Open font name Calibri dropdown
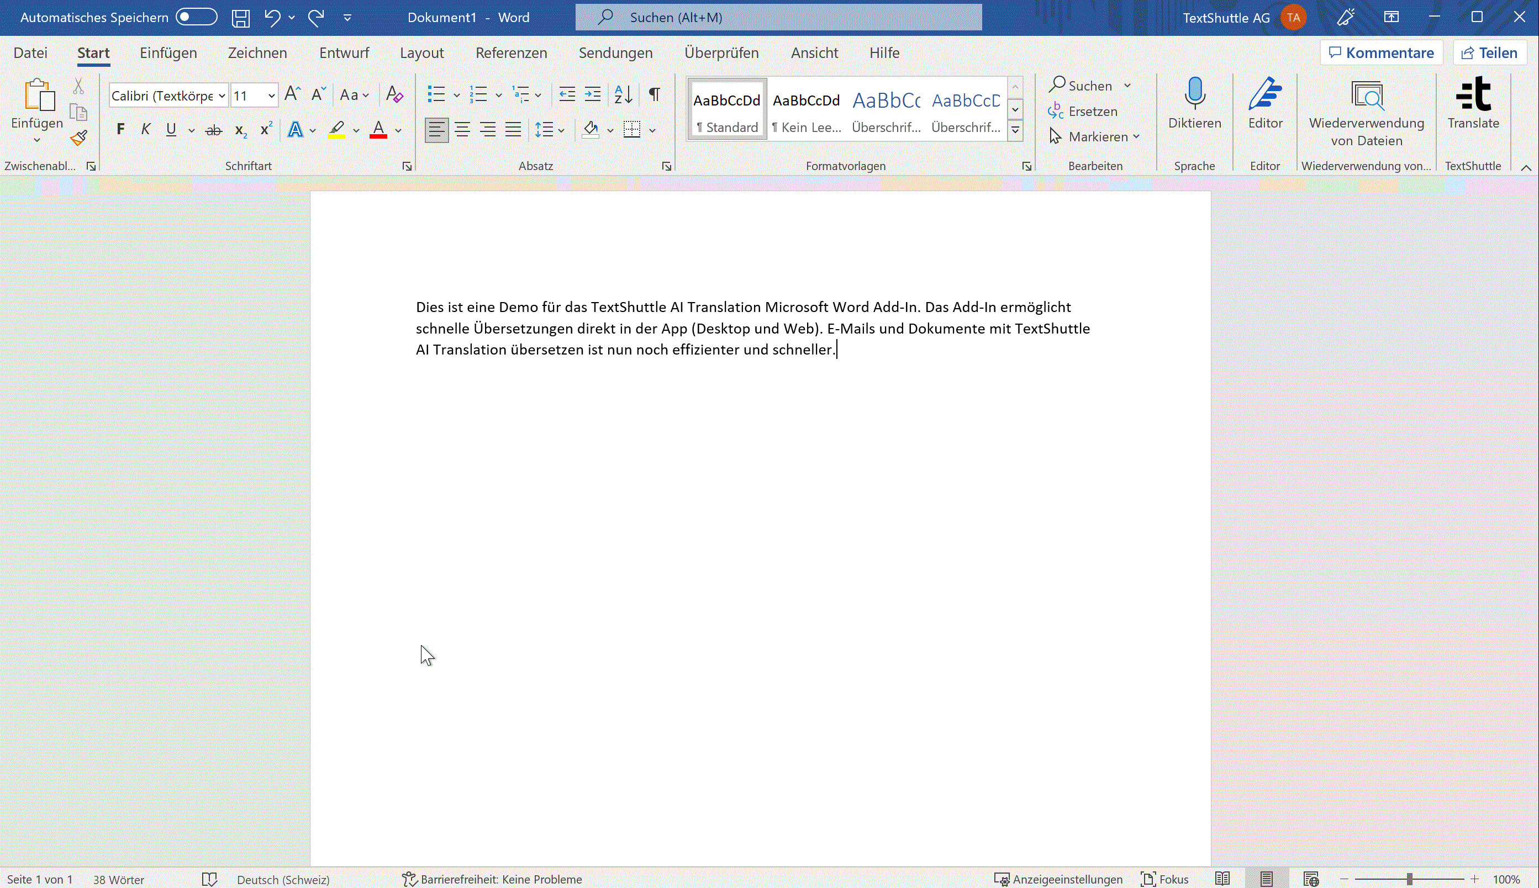 tap(222, 96)
